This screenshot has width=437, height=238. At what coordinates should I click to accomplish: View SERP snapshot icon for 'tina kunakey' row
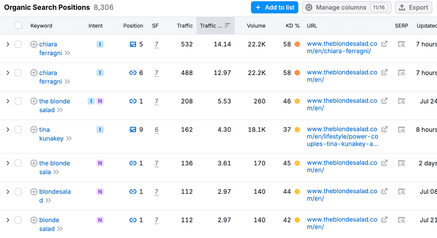point(401,130)
